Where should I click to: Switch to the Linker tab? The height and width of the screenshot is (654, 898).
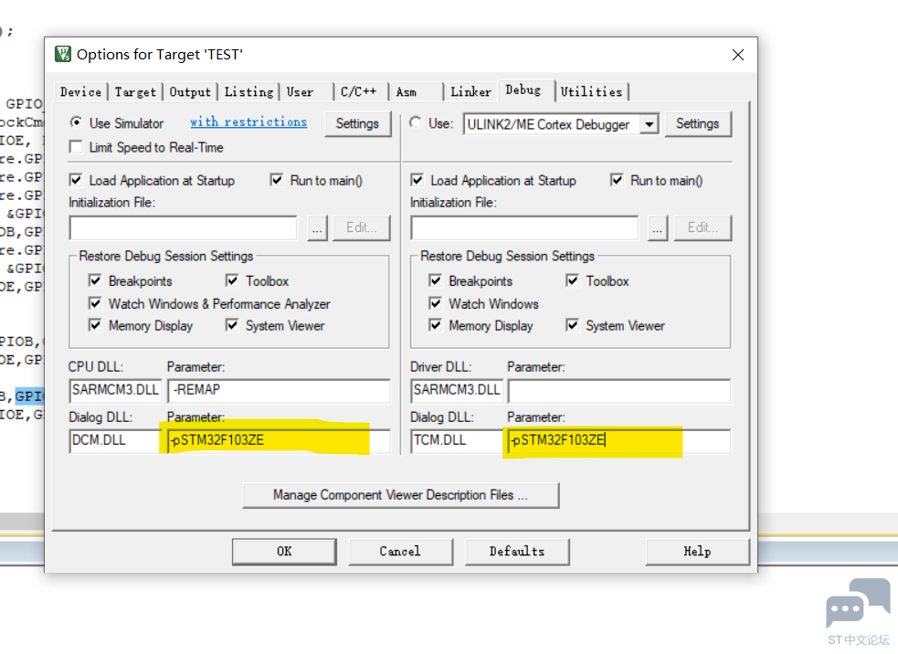[x=470, y=91]
